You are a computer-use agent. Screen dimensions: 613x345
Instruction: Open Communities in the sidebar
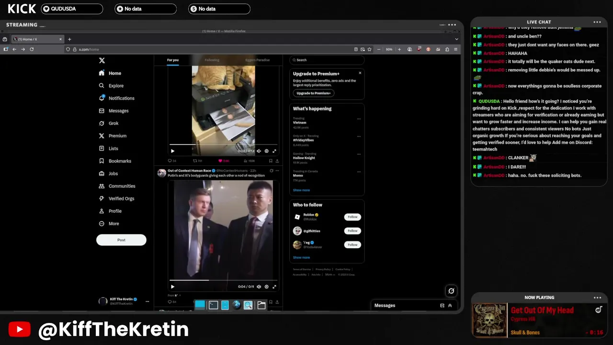point(117,186)
